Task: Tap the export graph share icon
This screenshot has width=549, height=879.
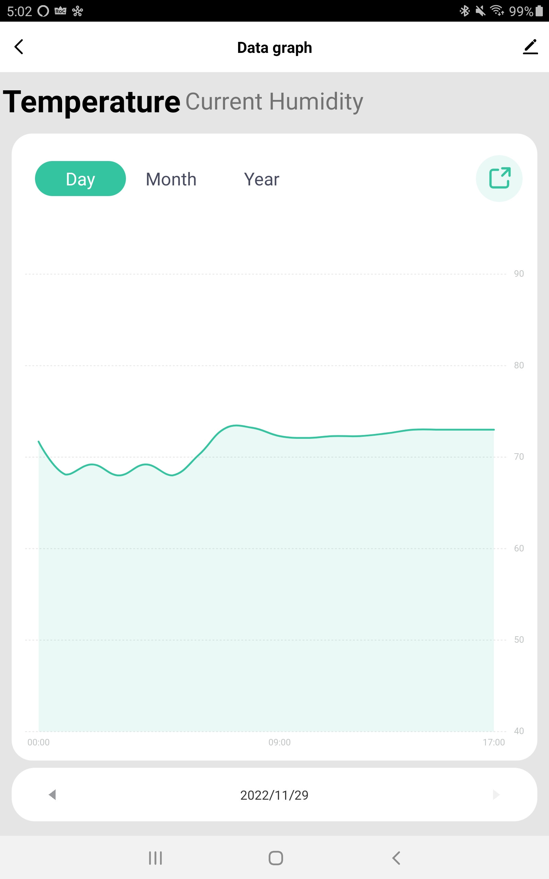Action: point(499,178)
